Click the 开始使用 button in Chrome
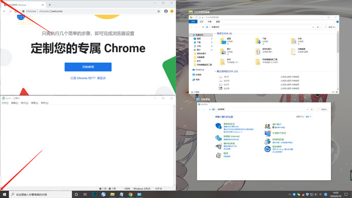The height and width of the screenshot is (198, 352). tap(88, 67)
